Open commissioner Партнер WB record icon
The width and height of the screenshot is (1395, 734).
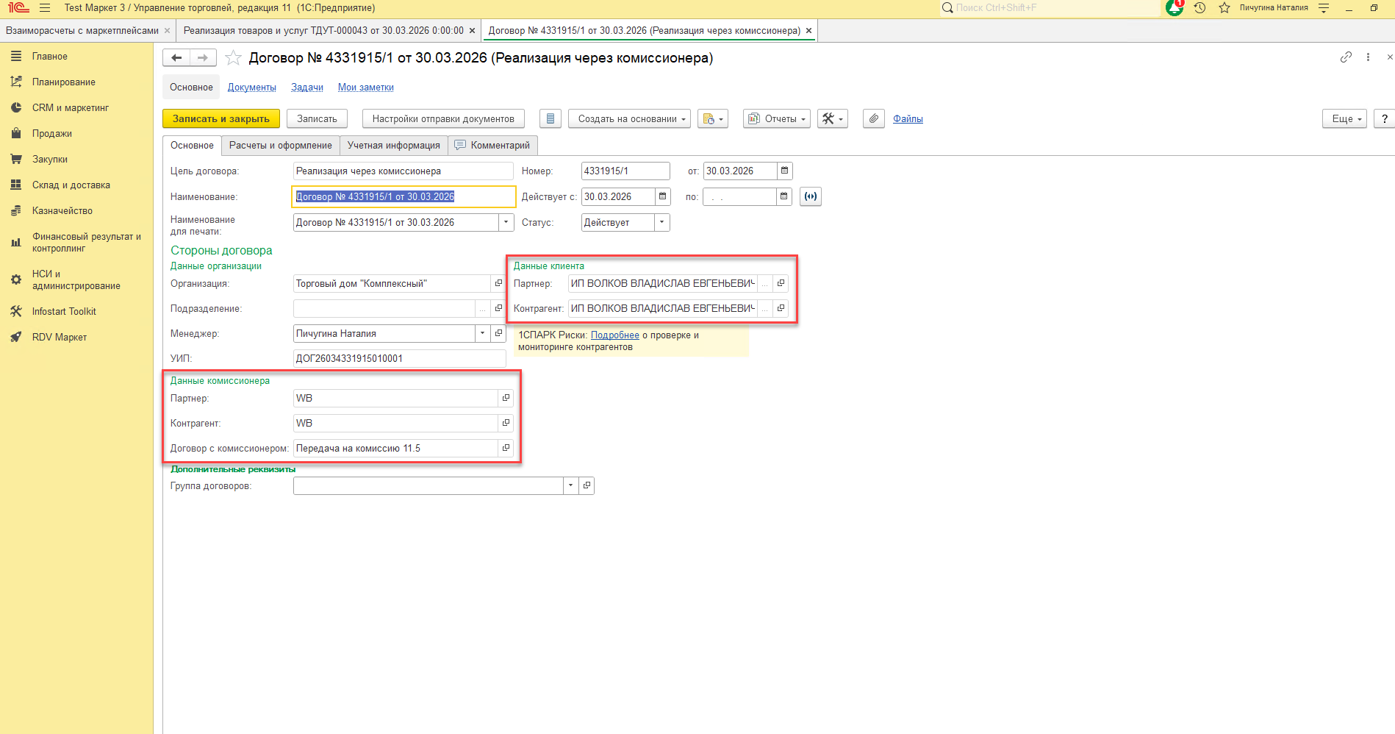[506, 399]
